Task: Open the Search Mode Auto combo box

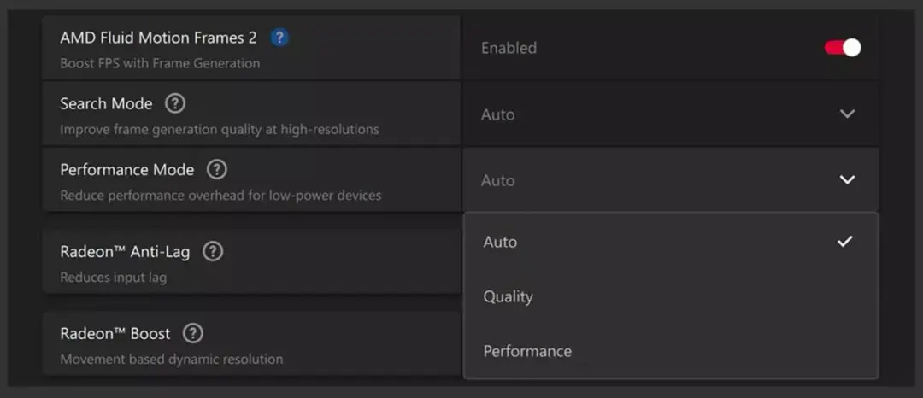Action: (x=671, y=114)
